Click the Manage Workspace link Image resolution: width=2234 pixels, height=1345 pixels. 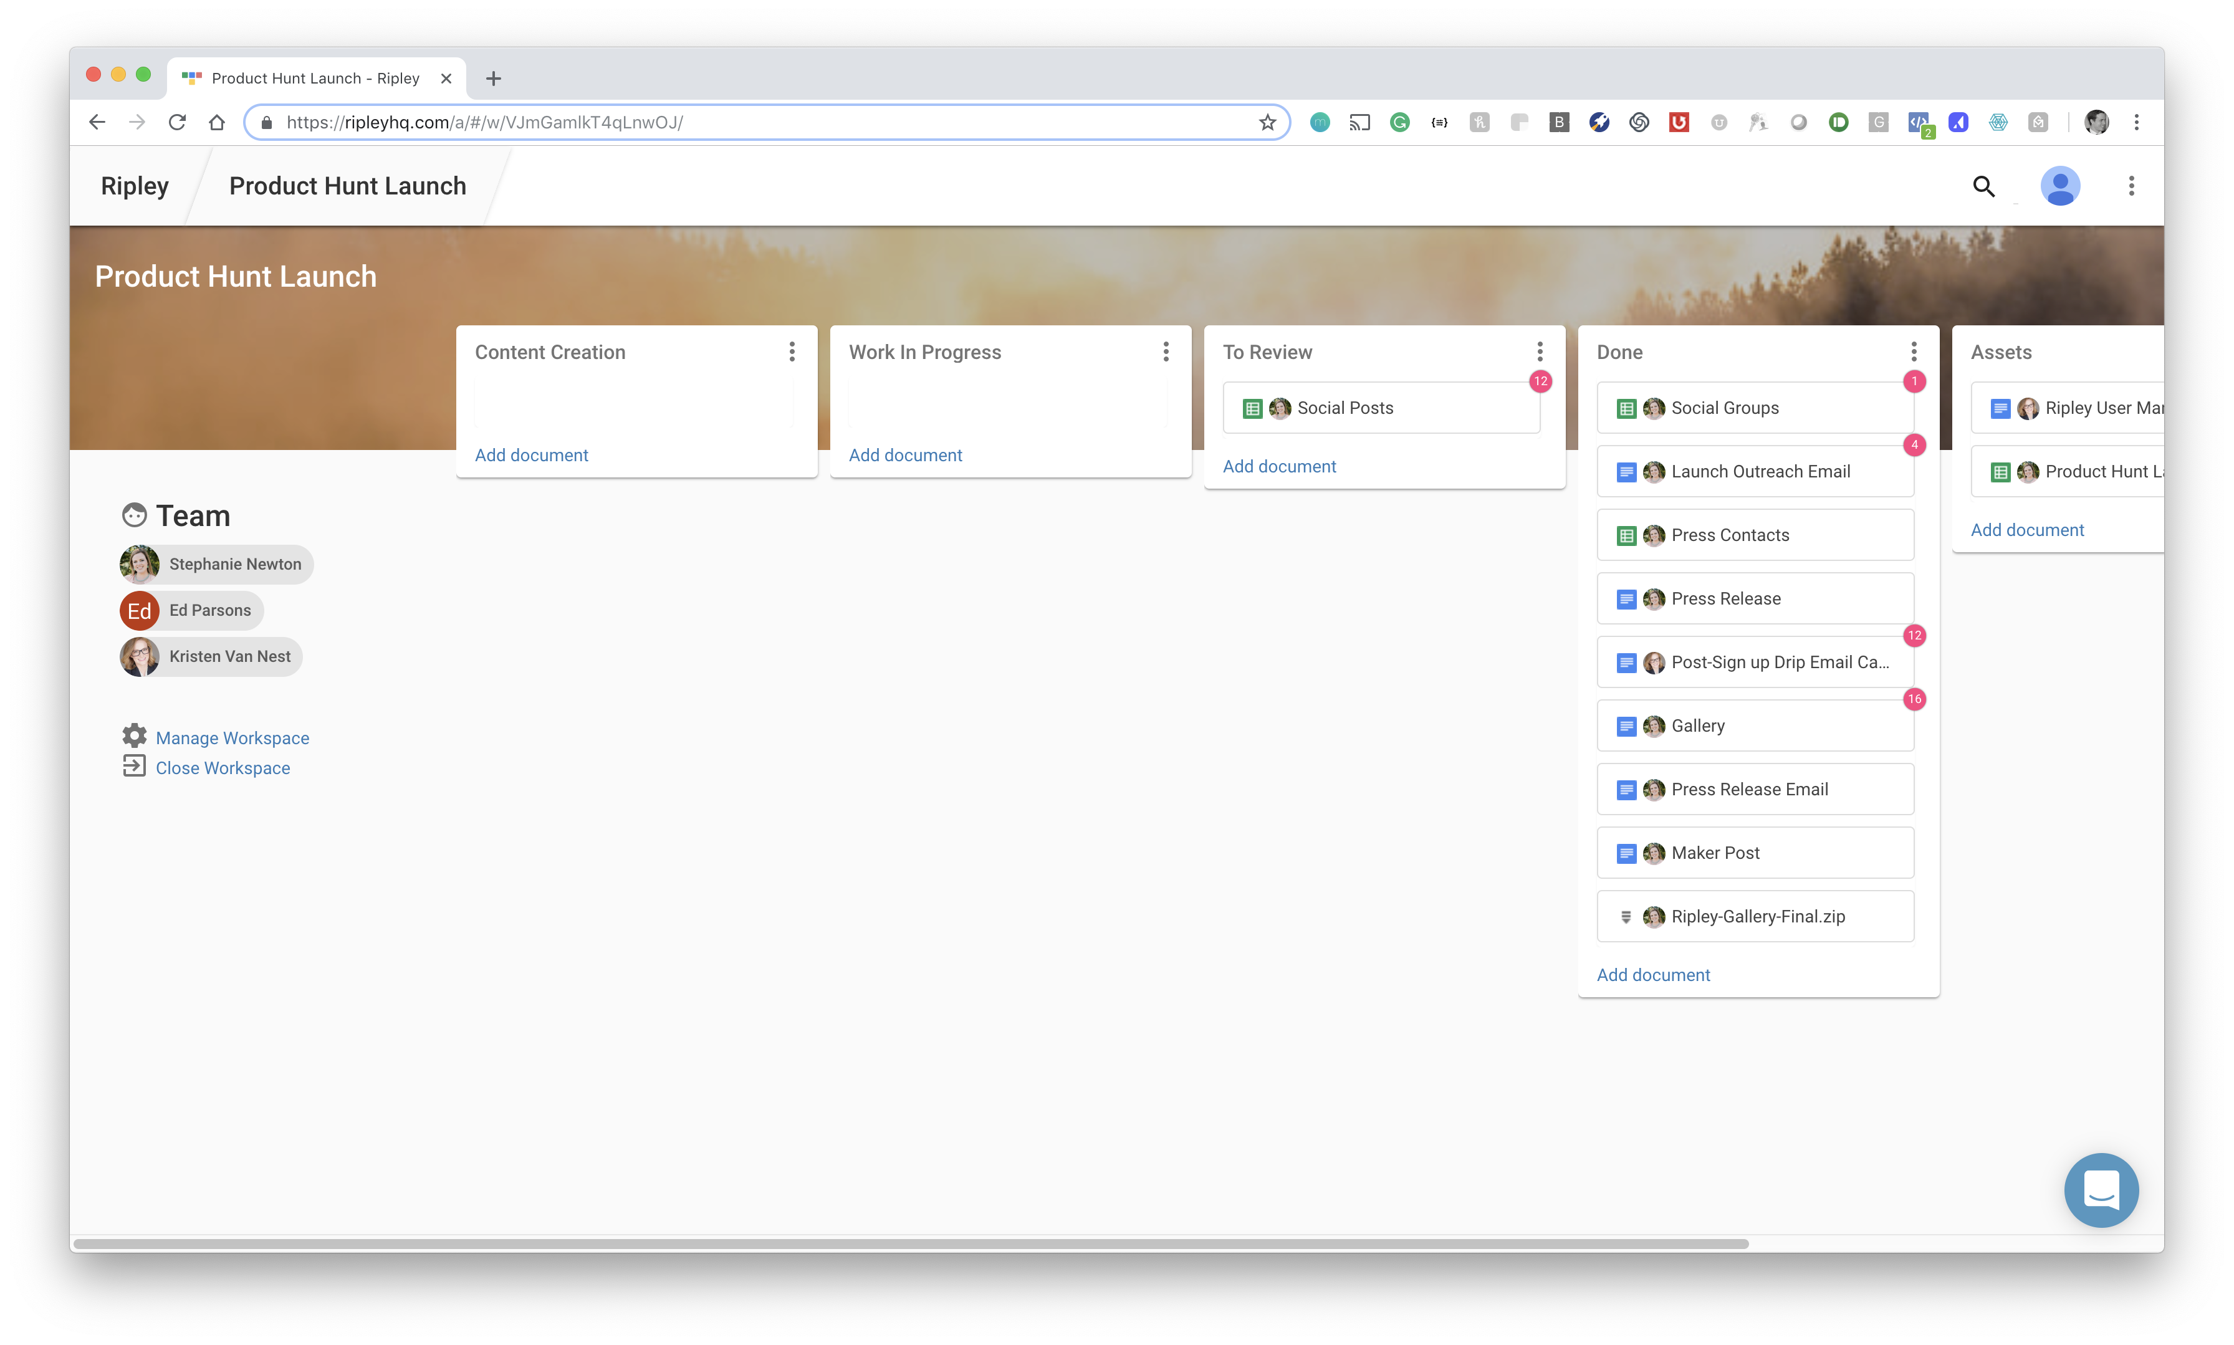click(x=232, y=738)
